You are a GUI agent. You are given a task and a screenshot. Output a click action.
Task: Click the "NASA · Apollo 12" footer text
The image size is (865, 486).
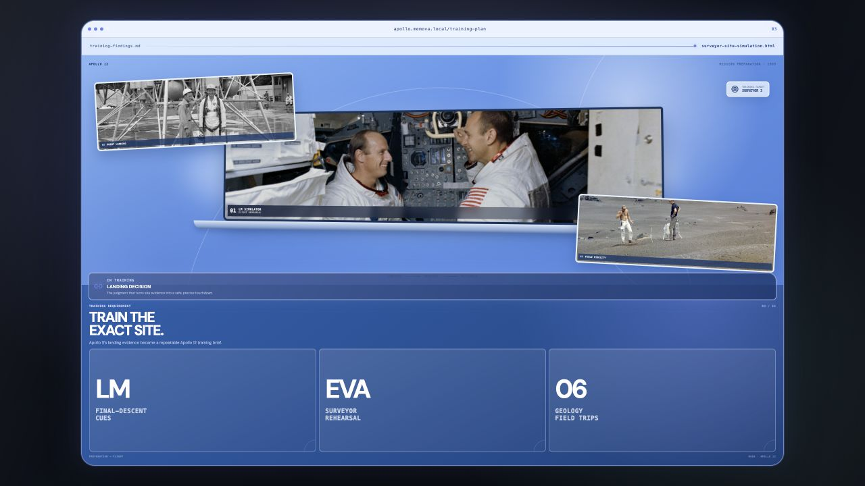coord(762,456)
